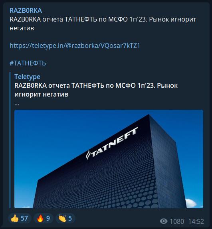Click the blue vertical link-preview bar
This screenshot has width=212, height=229.
click(10, 140)
